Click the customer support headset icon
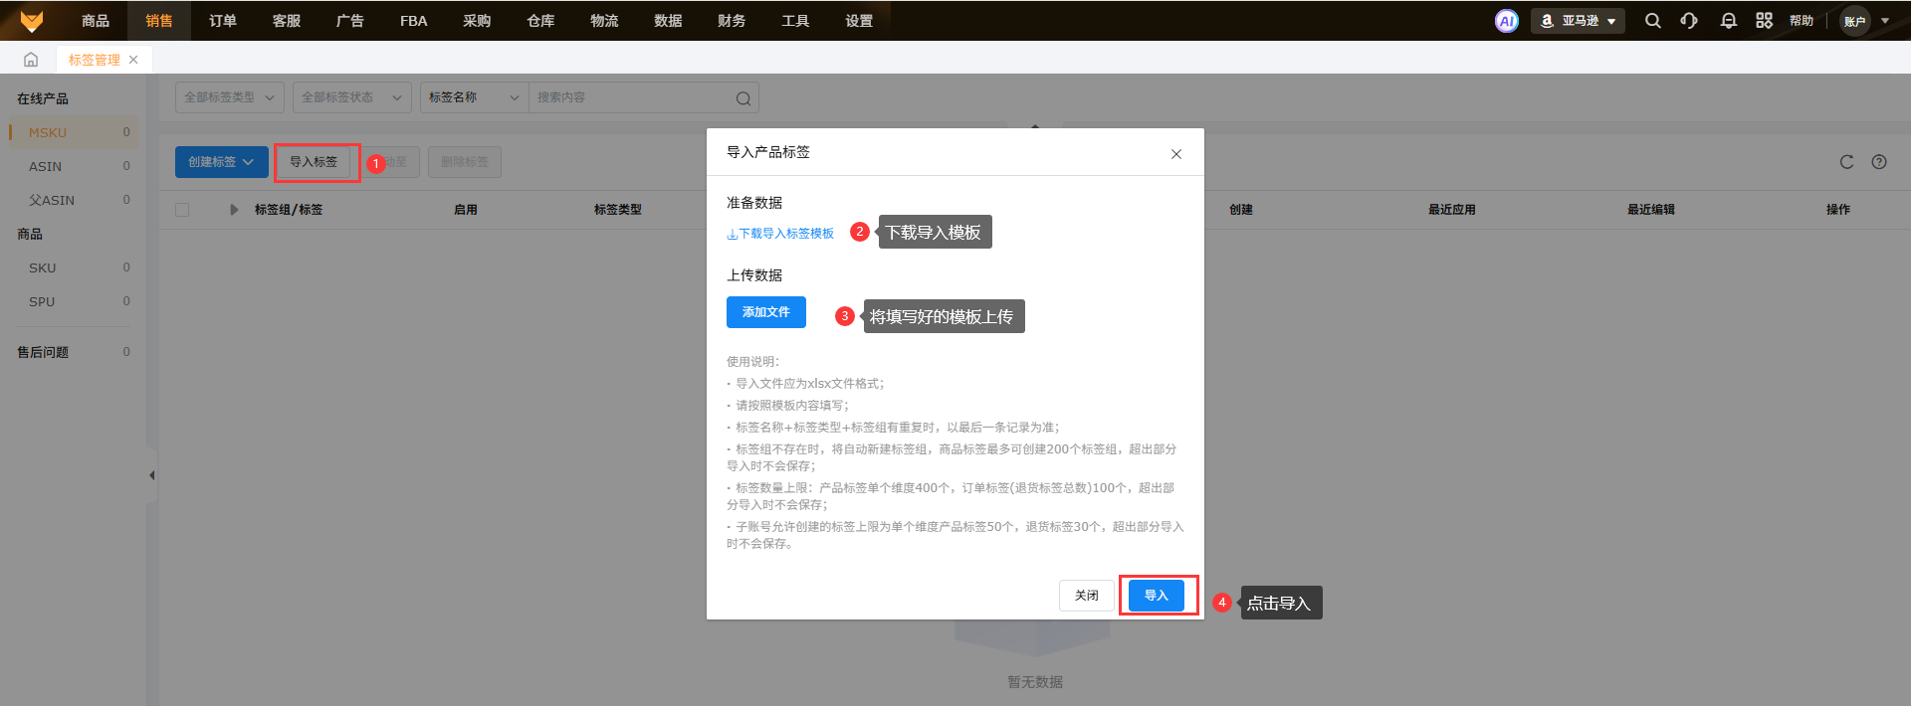 pyautogui.click(x=1689, y=21)
